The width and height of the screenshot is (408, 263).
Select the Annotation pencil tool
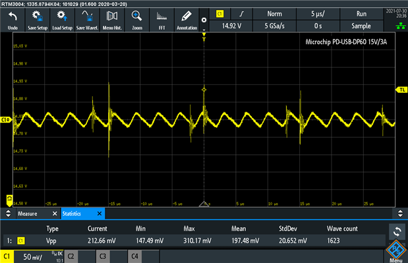coord(187,20)
